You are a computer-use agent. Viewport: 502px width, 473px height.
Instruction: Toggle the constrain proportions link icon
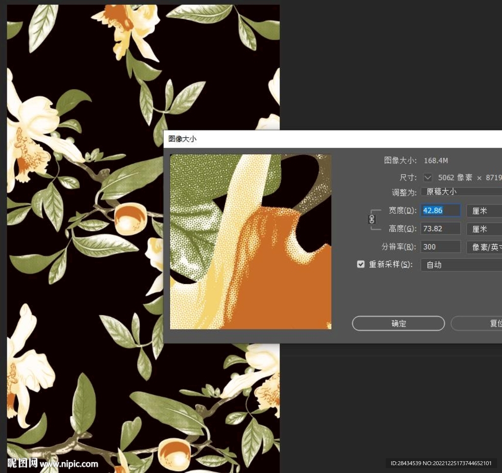point(372,219)
